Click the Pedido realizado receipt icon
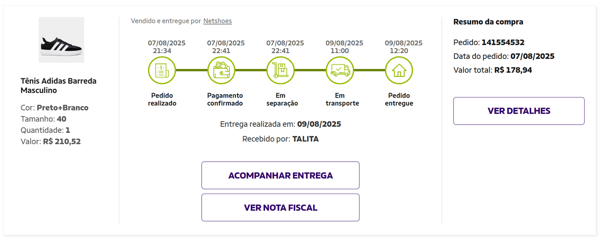This screenshot has height=239, width=601. tap(162, 70)
